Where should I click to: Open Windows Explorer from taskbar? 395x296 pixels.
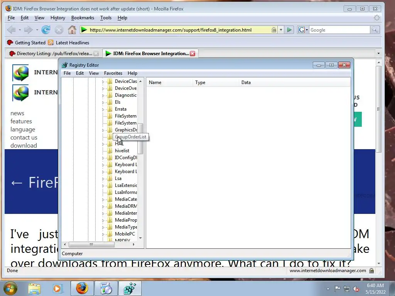34,288
